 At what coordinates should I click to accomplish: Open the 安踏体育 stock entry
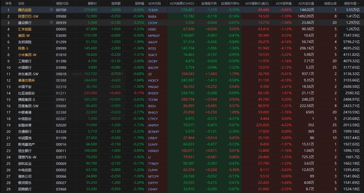click(x=25, y=125)
